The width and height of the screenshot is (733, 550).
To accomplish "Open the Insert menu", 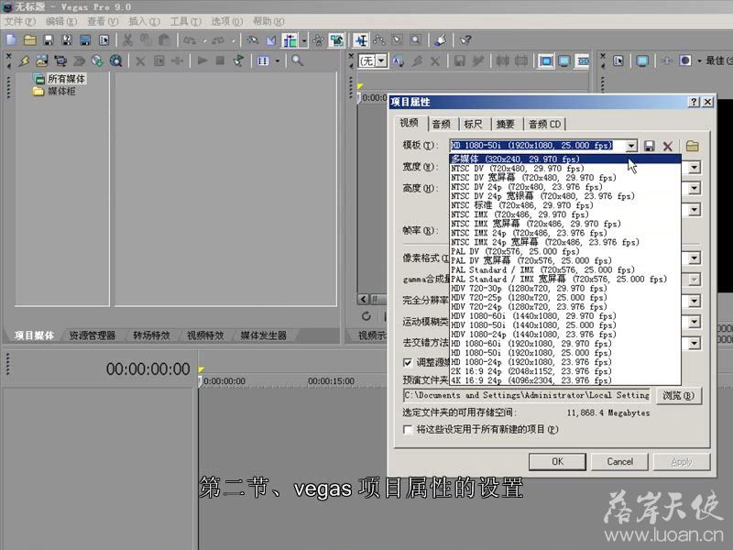I will [x=145, y=21].
